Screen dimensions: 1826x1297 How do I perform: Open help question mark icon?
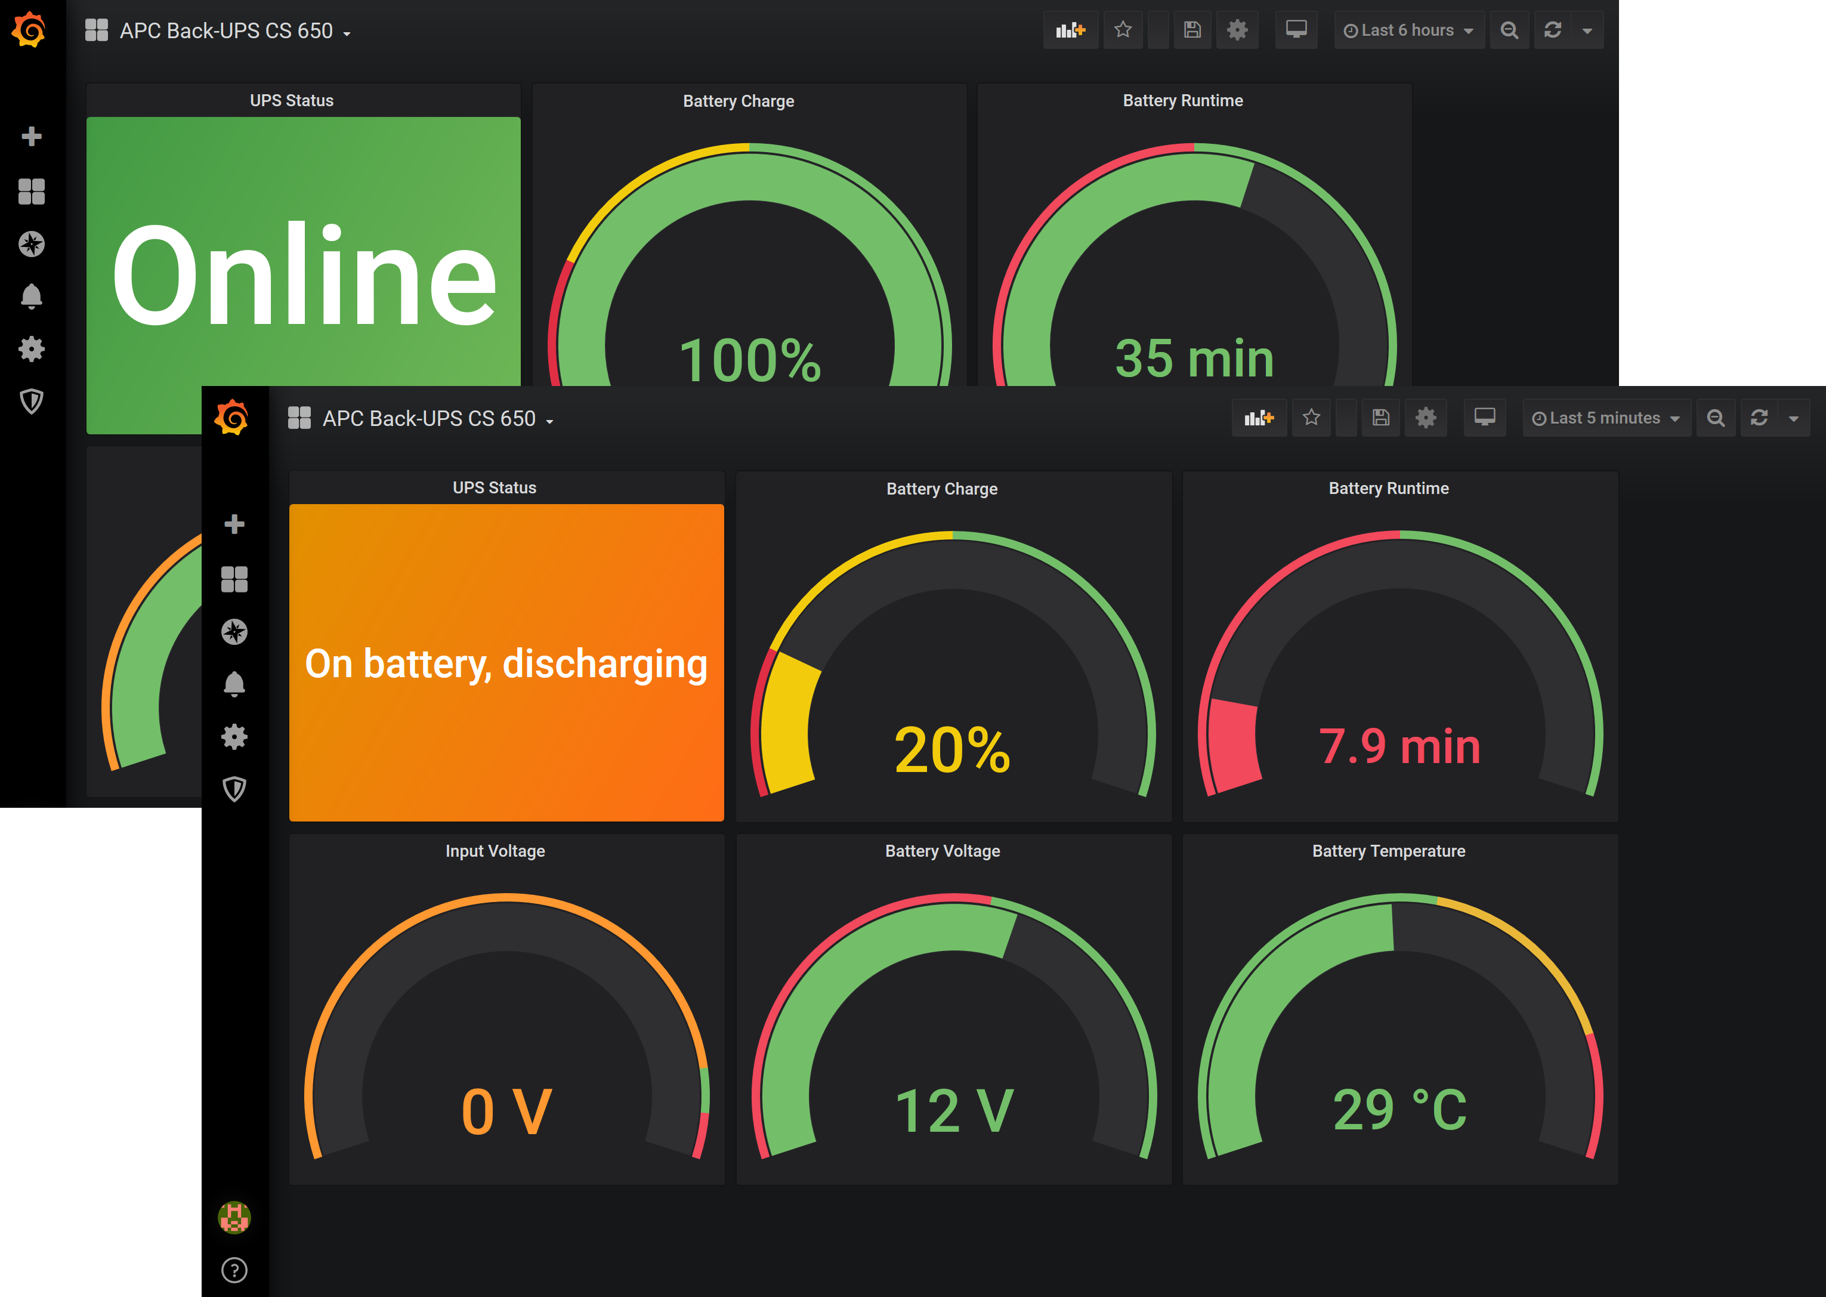234,1270
